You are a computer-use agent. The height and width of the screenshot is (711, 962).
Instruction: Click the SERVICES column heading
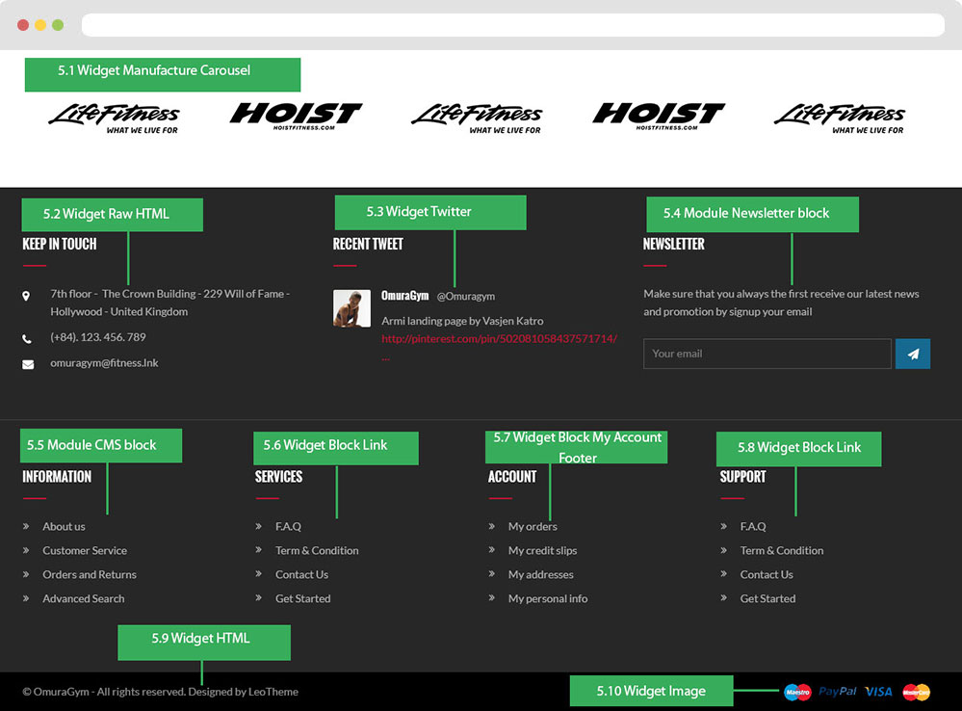click(x=278, y=477)
